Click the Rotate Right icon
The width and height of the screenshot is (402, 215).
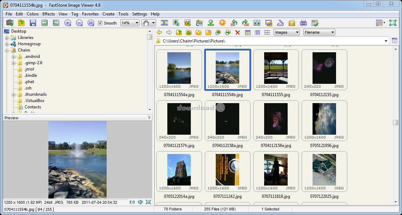point(245,23)
